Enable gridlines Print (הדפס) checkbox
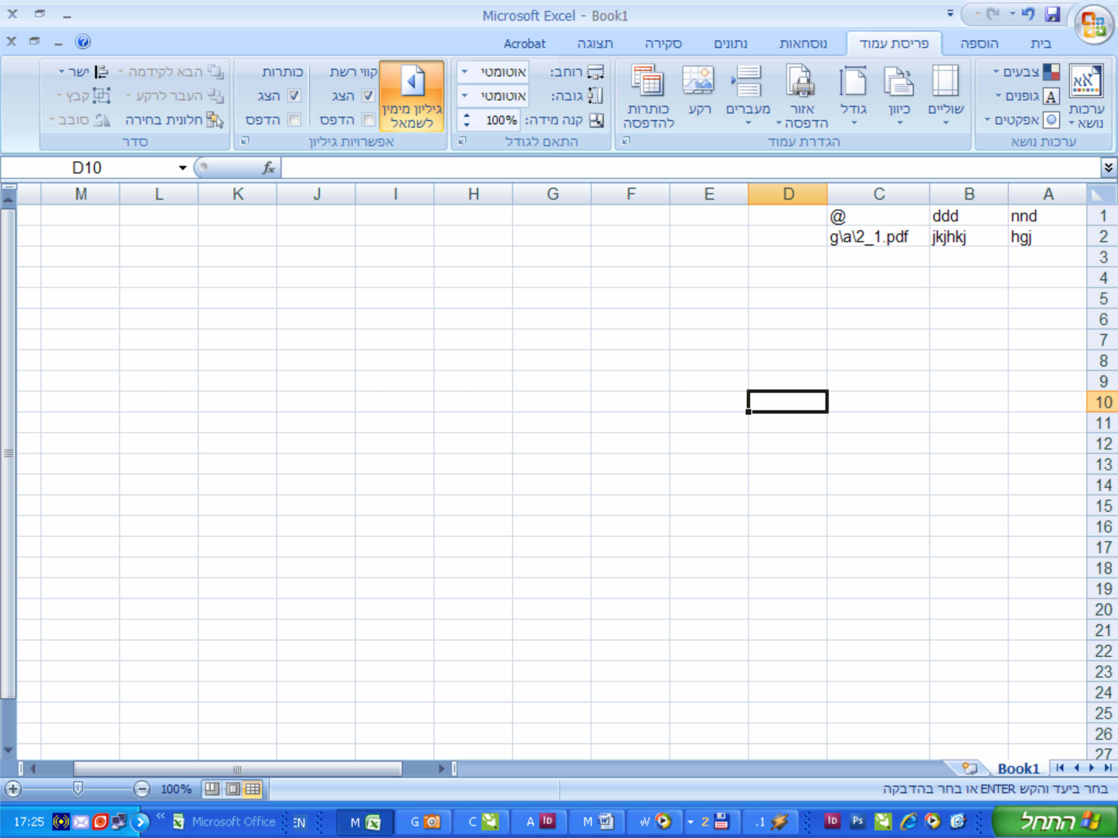This screenshot has height=838, width=1118. click(x=368, y=120)
